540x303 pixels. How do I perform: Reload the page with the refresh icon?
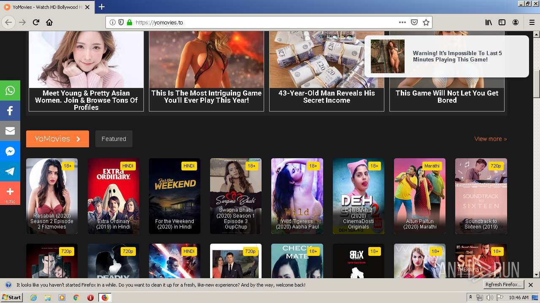36,22
